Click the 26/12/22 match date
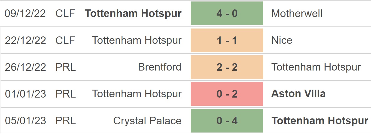The height and width of the screenshot is (134, 371). 25,67
